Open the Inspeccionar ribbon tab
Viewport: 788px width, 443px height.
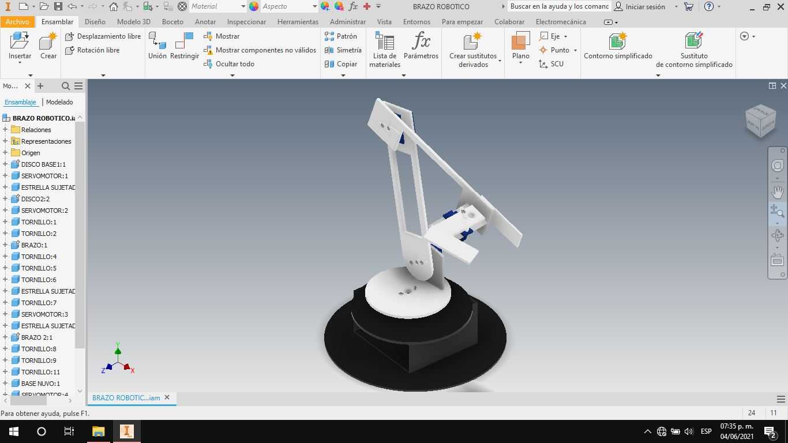tap(246, 22)
